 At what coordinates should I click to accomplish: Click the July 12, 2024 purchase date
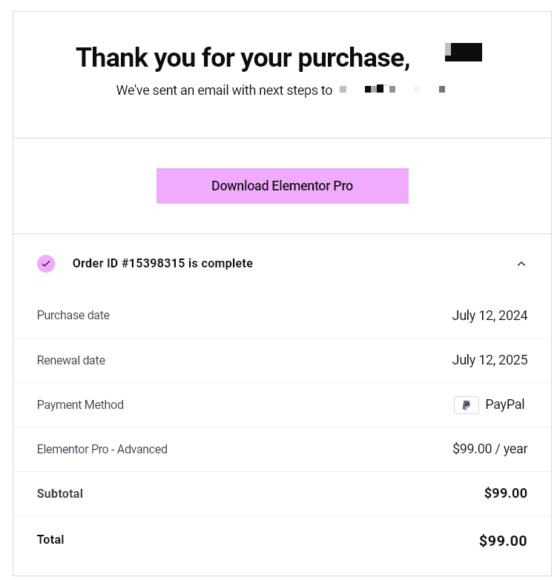tap(490, 316)
